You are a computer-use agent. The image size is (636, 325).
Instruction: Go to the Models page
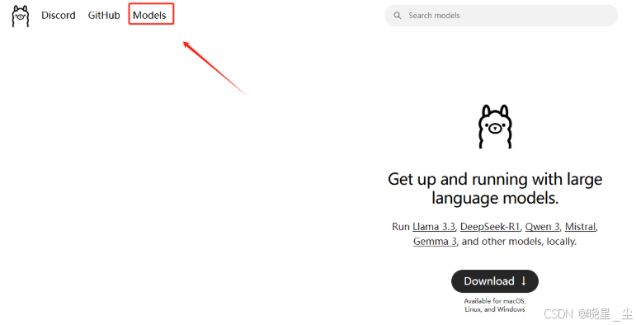[149, 16]
